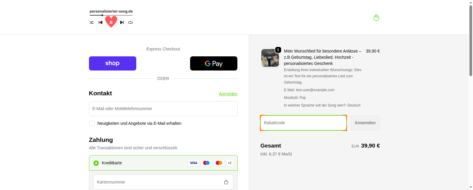This screenshot has height=190, width=473.
Task: Pay with Google Pay express button
Action: (214, 63)
